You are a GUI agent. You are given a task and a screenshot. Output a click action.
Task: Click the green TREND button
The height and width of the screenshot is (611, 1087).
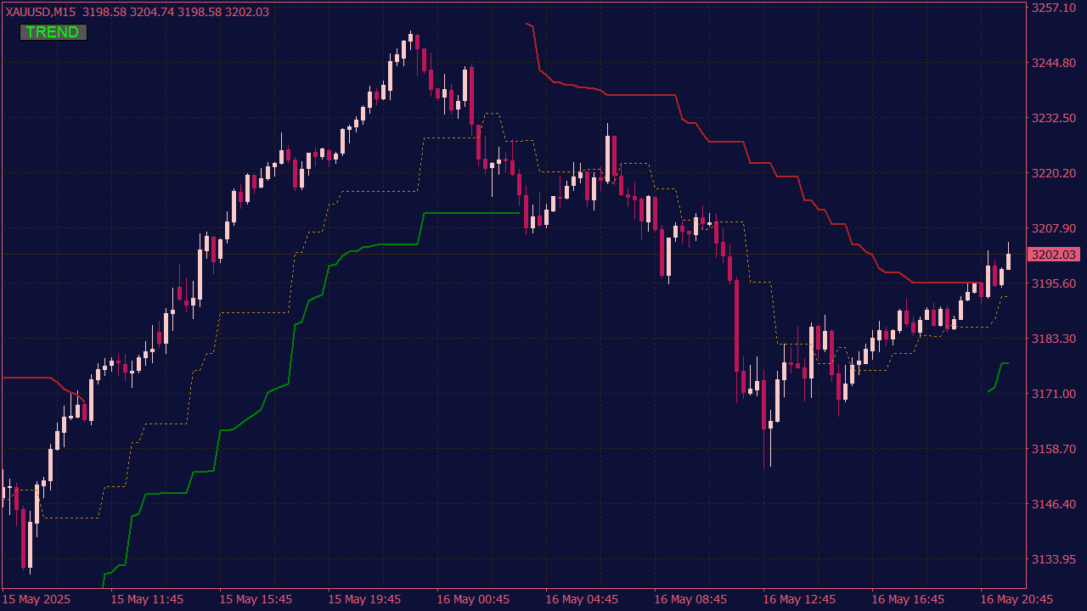point(53,32)
